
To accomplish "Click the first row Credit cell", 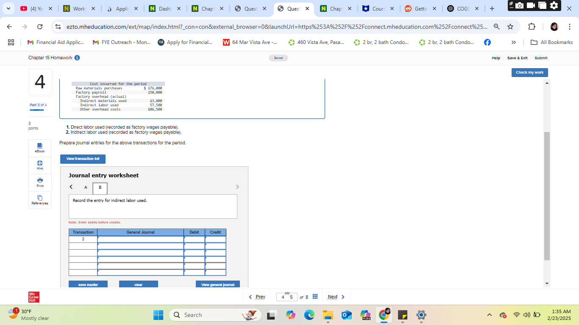I will [x=215, y=239].
